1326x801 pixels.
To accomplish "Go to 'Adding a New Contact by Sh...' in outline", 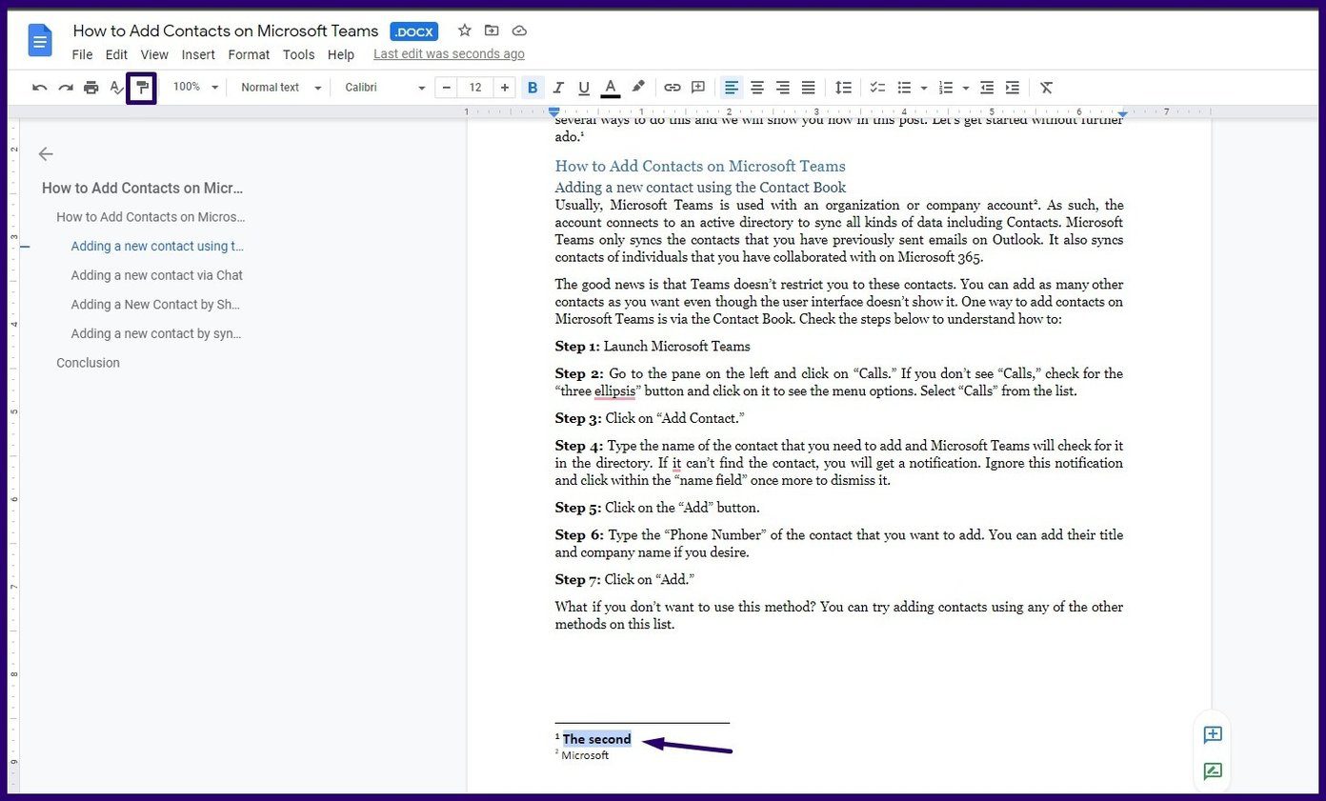I will [x=155, y=305].
